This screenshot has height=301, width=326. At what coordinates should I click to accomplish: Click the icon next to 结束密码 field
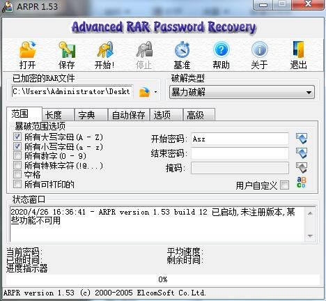pos(302,153)
